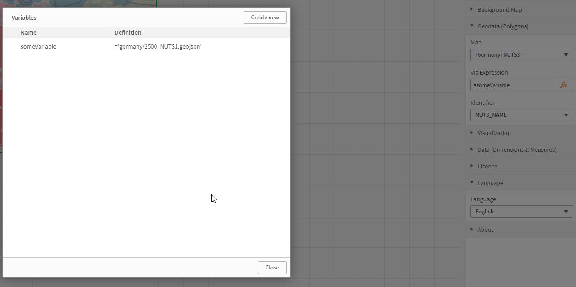
Task: Click the Variables dialog title
Action: (x=24, y=18)
